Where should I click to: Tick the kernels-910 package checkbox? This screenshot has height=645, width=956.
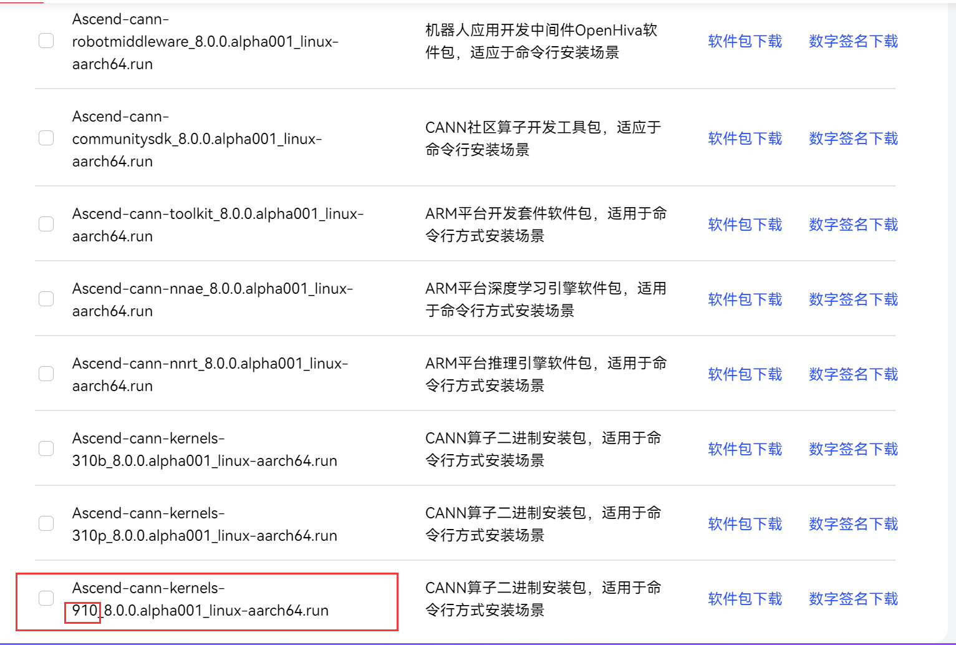(x=46, y=598)
